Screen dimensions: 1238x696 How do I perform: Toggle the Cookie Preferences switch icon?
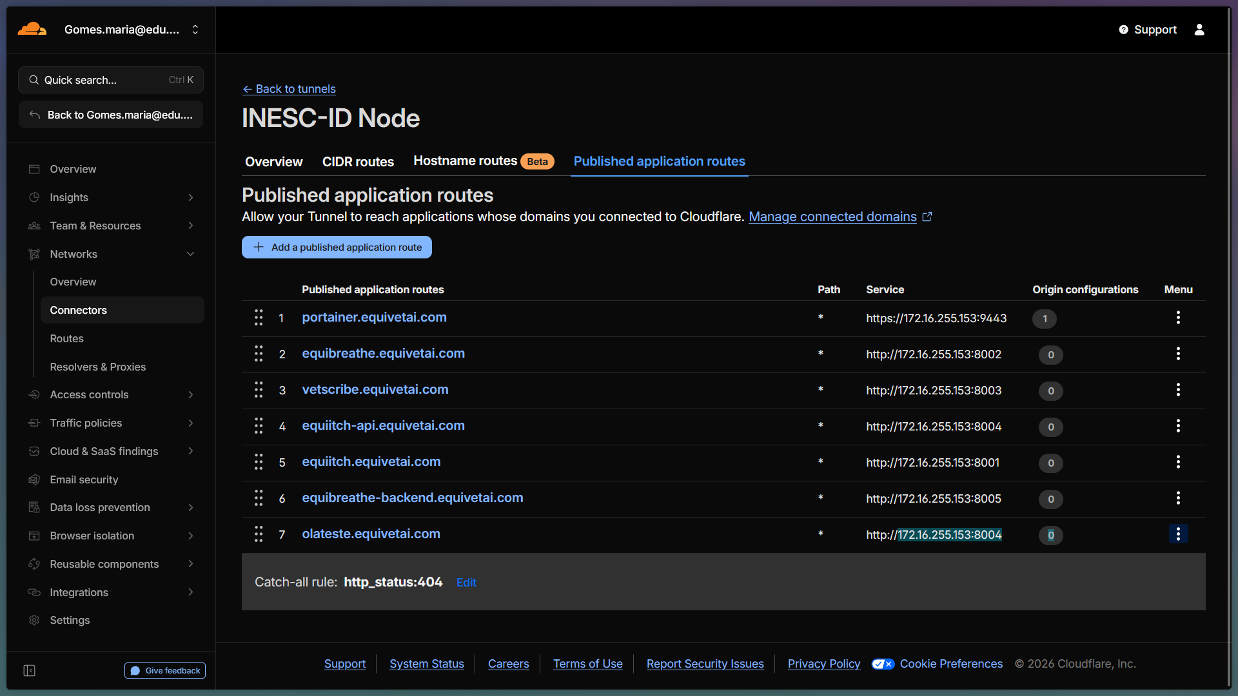tap(883, 664)
